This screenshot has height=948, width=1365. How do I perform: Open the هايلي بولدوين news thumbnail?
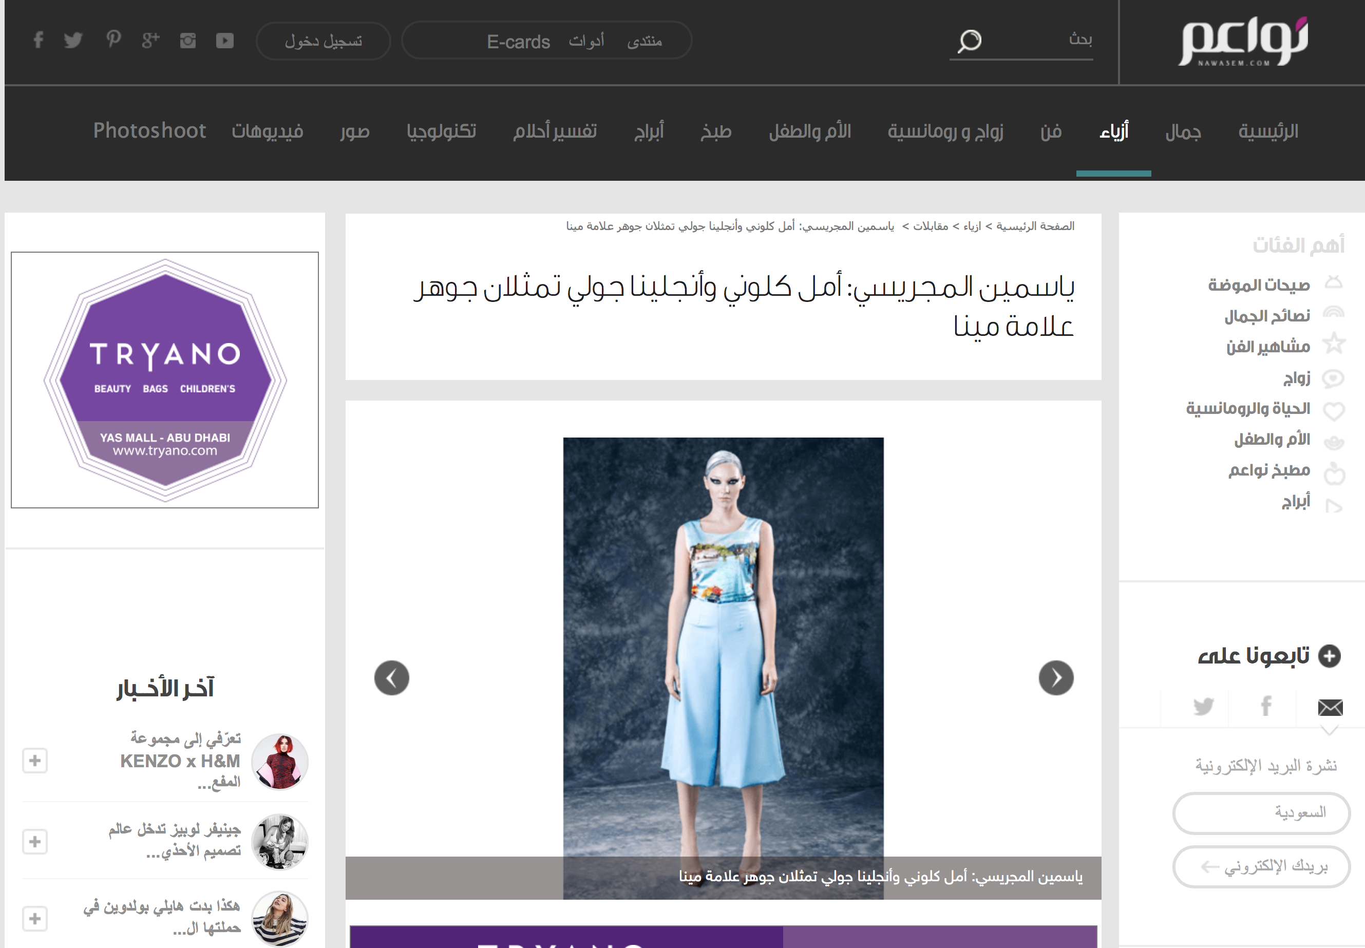(280, 918)
